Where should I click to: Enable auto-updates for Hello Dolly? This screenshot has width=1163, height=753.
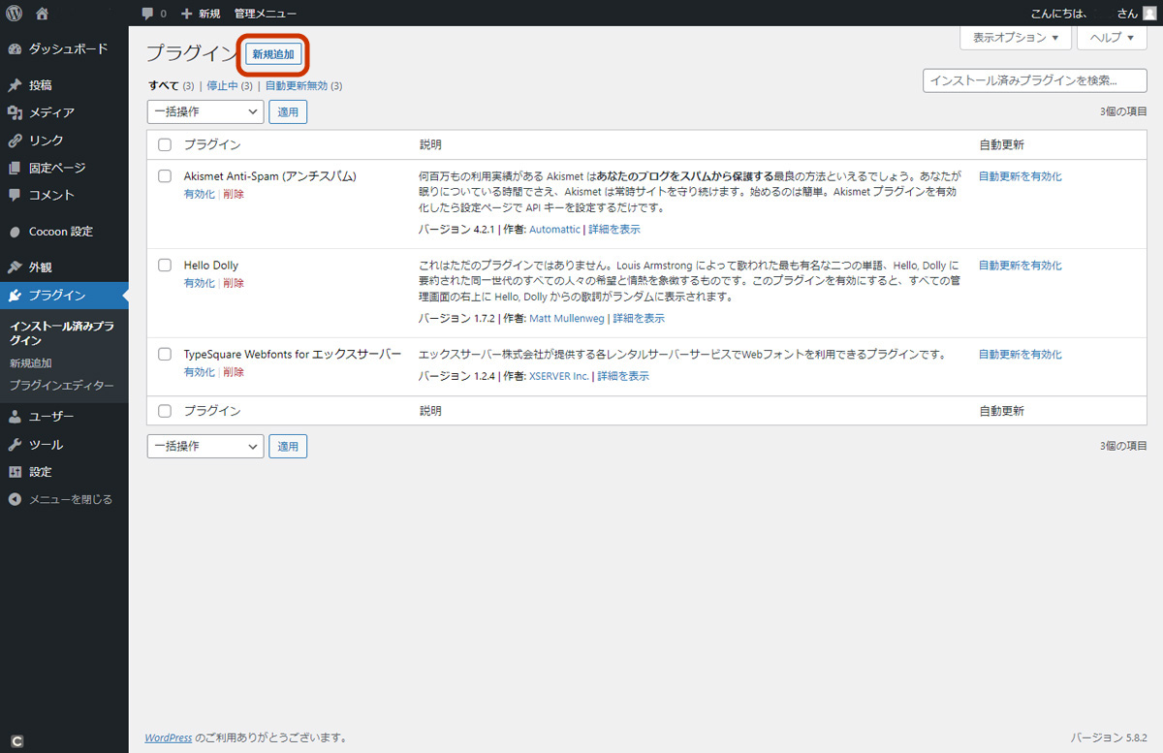(x=1020, y=265)
